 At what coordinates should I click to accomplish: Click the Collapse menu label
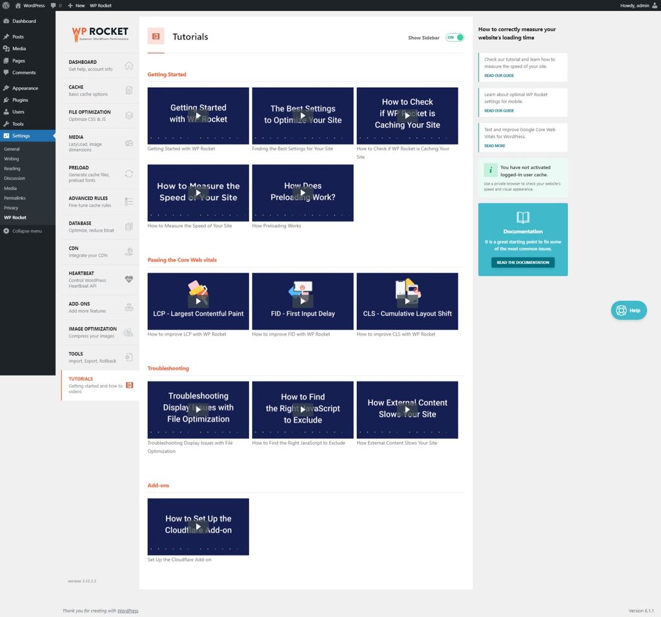pyautogui.click(x=27, y=231)
